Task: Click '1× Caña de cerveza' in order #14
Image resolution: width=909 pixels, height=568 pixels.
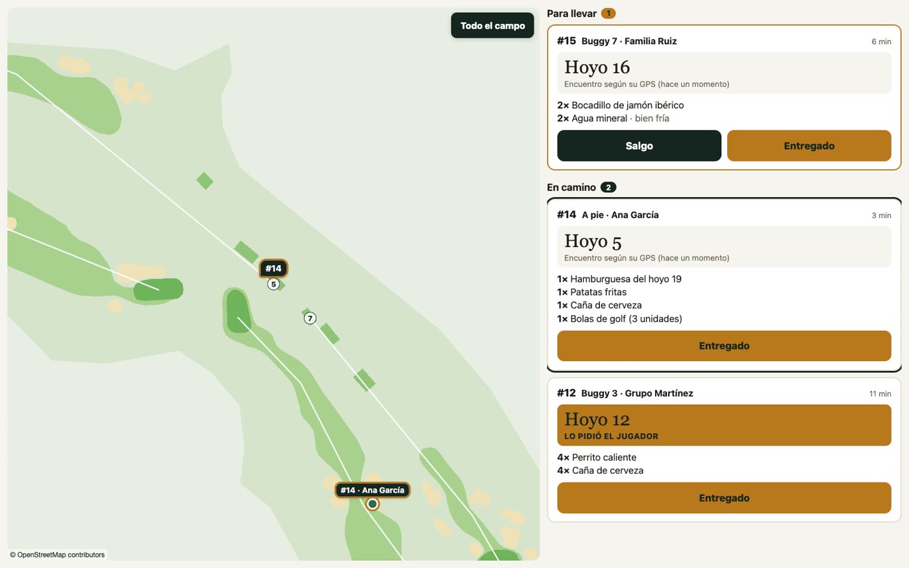Action: coord(599,305)
